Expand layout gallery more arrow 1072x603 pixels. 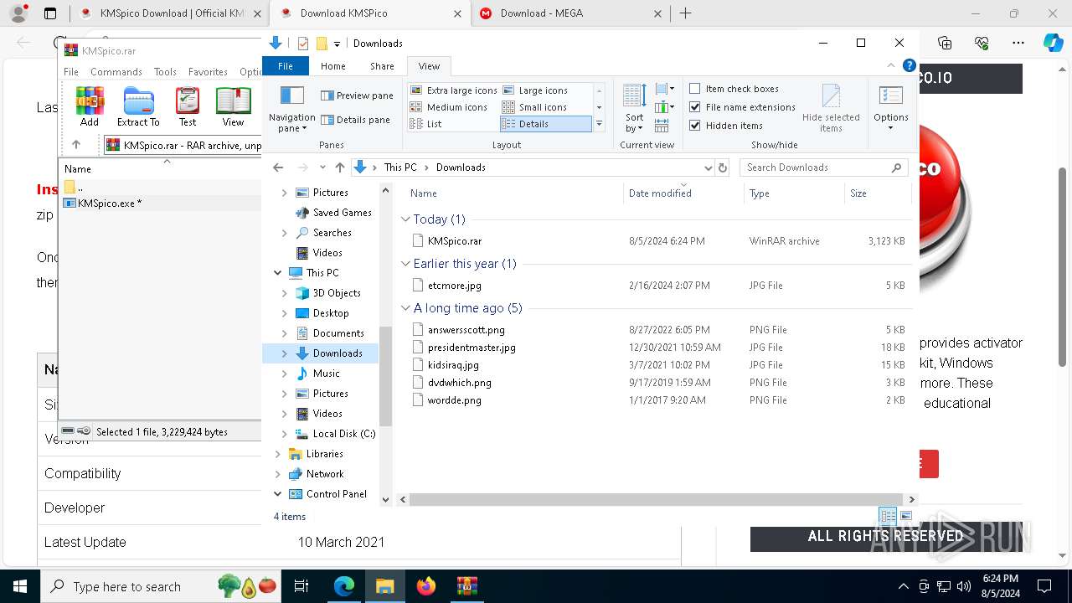pos(599,124)
